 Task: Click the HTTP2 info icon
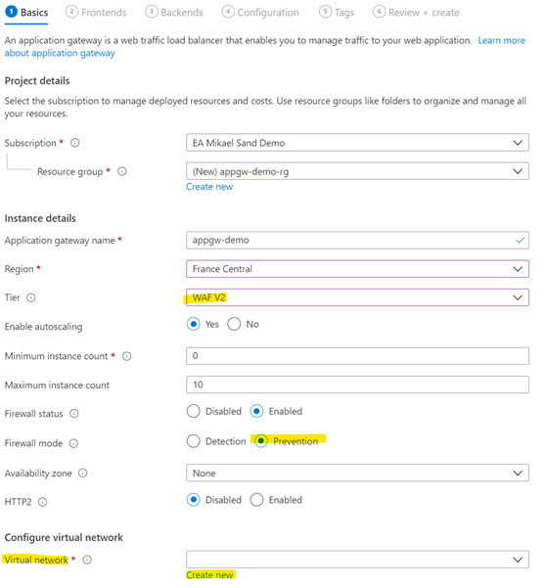coord(43,502)
